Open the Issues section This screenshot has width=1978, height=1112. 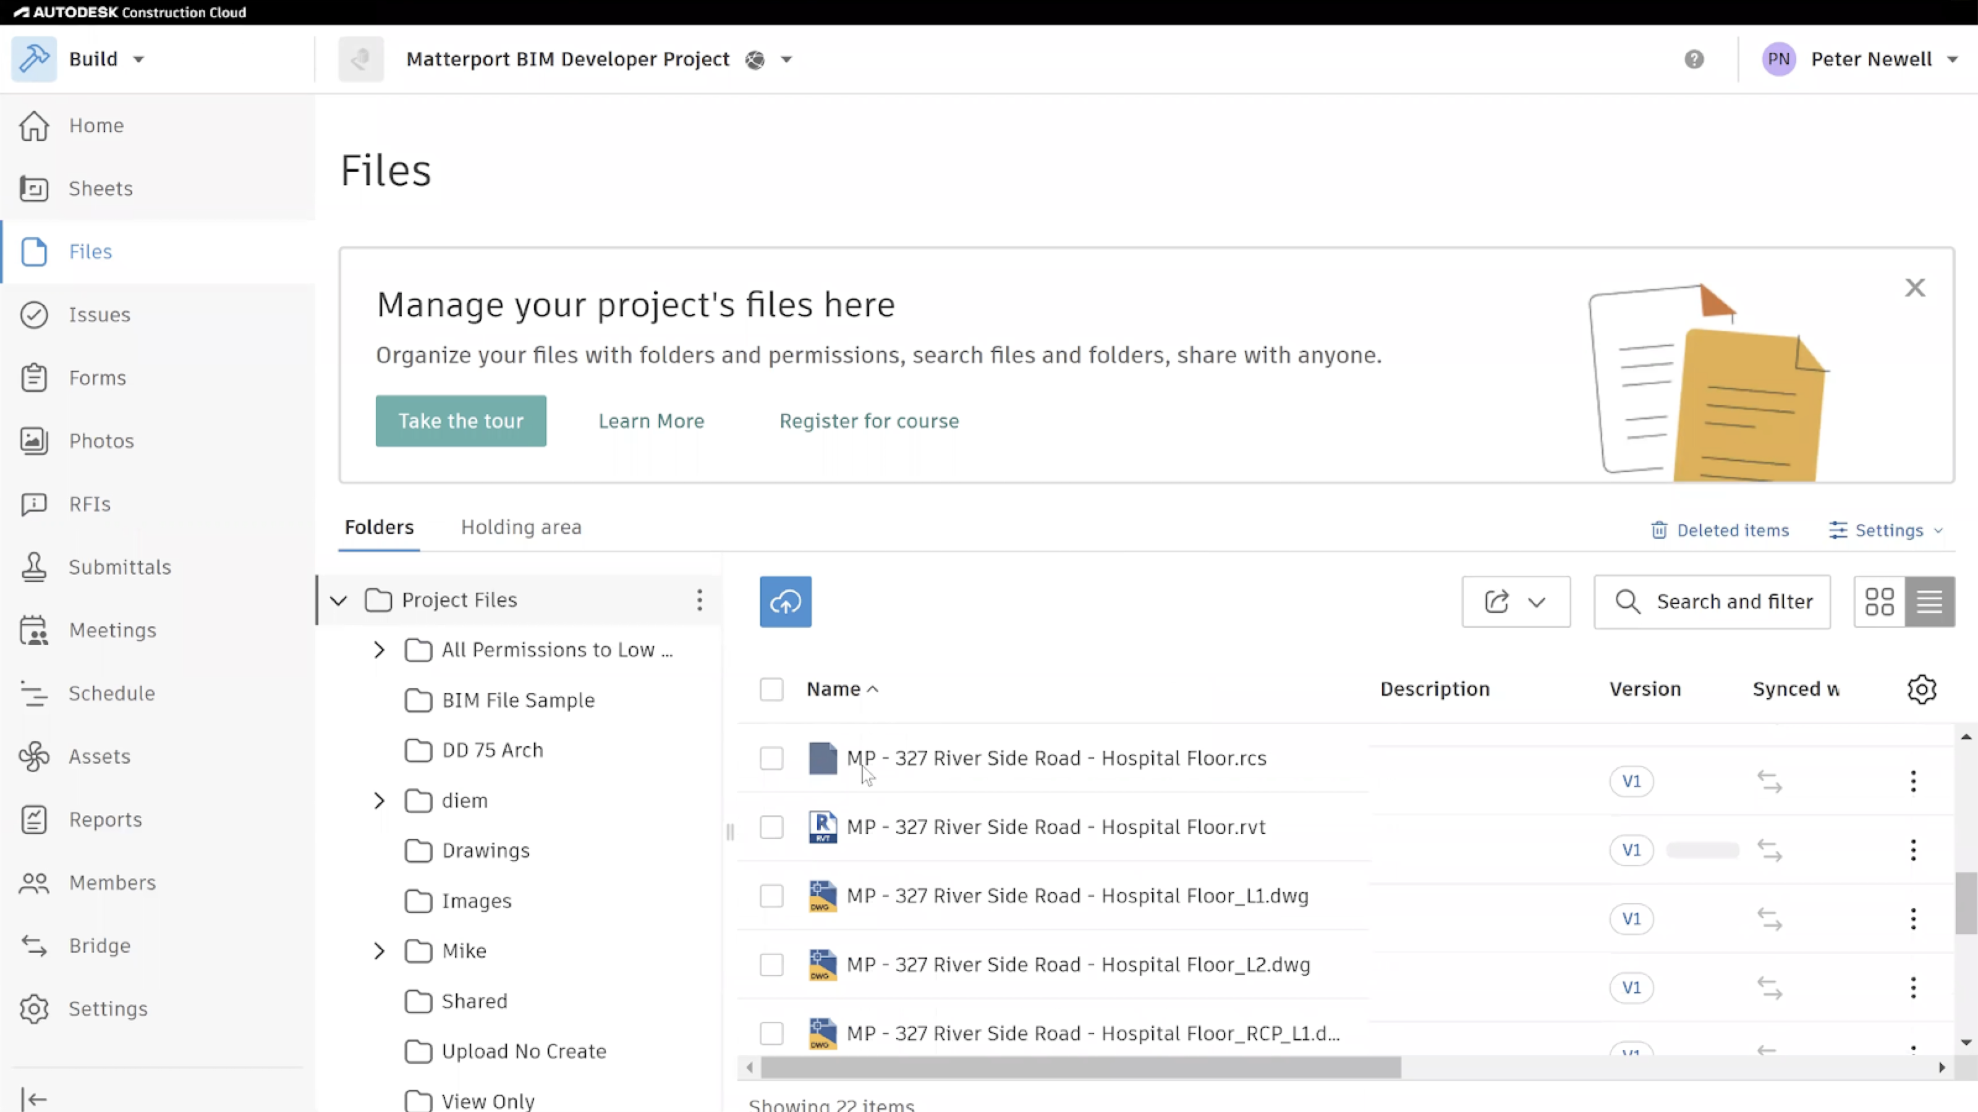coord(99,314)
